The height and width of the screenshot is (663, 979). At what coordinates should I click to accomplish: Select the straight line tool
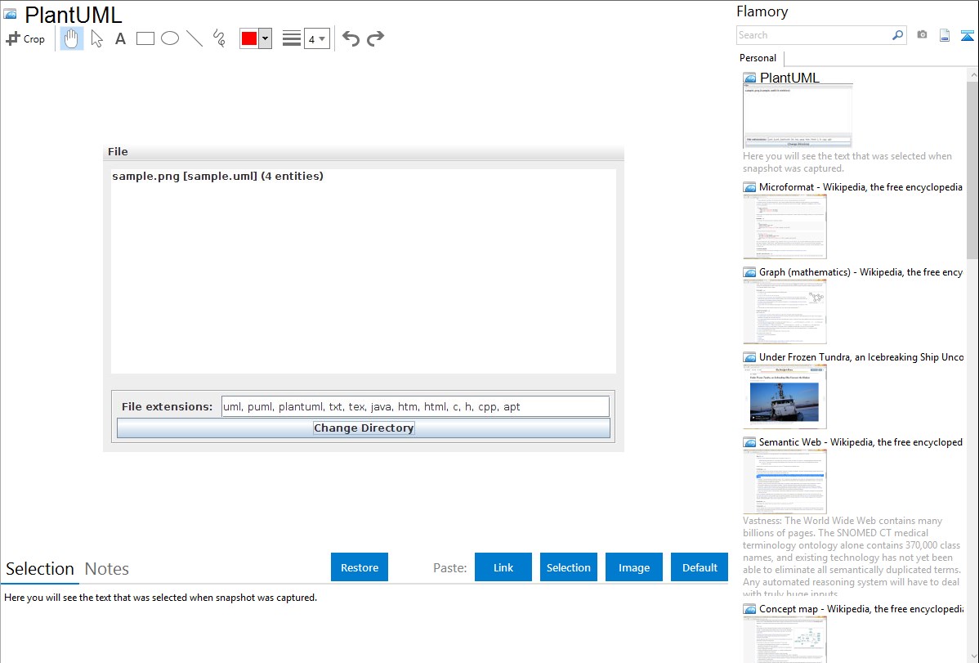(194, 38)
